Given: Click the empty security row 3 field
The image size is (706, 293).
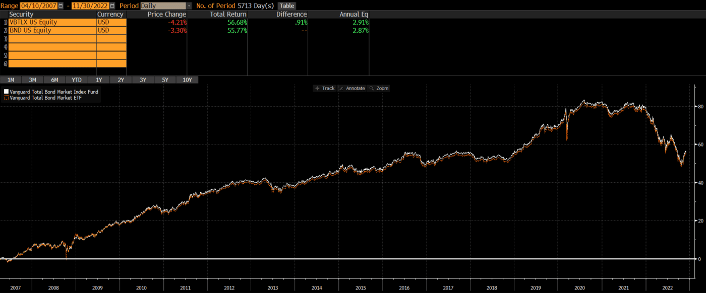Looking at the screenshot, I should pyautogui.click(x=52, y=39).
